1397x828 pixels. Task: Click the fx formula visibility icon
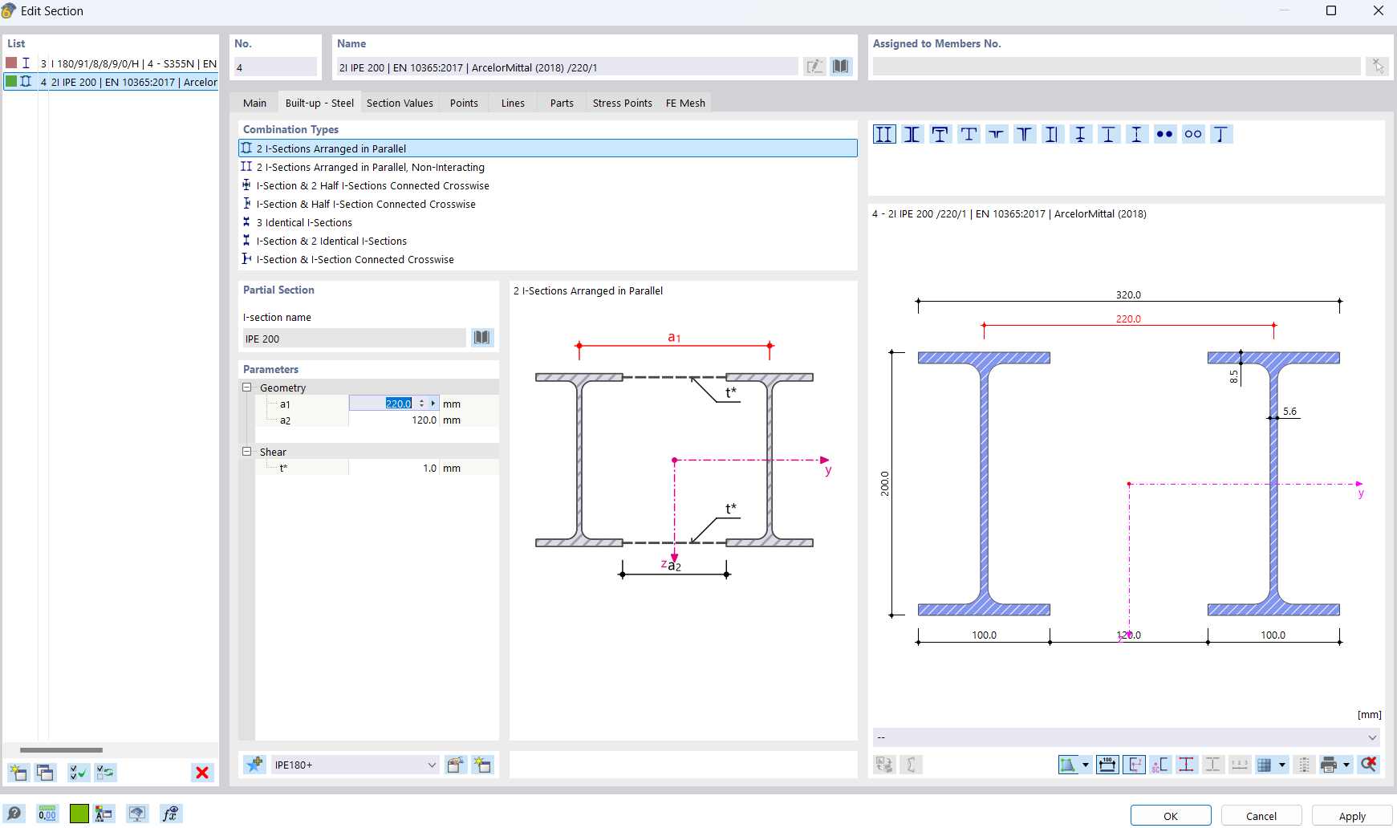point(170,814)
